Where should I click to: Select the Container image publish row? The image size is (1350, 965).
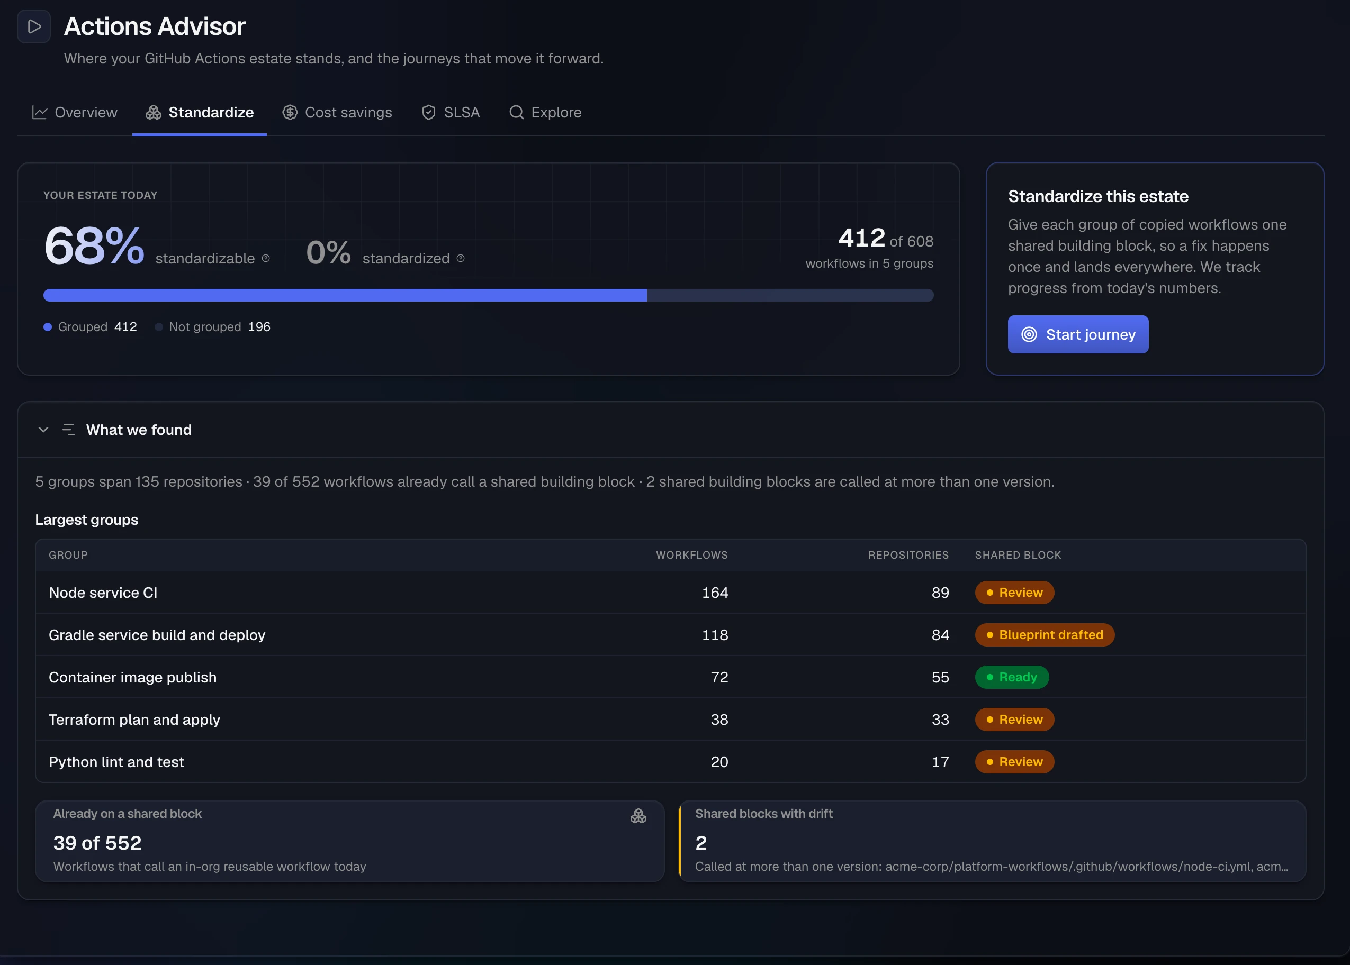click(671, 677)
